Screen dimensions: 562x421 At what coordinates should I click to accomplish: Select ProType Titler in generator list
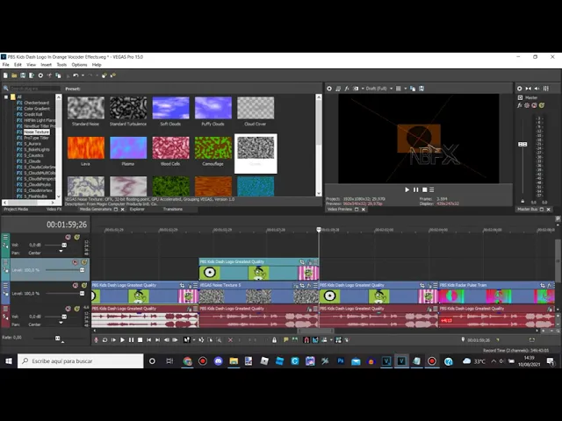point(36,138)
